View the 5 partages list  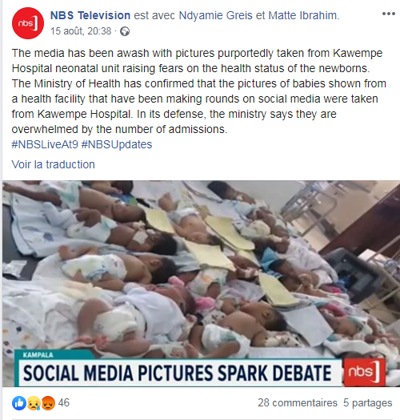pyautogui.click(x=368, y=403)
